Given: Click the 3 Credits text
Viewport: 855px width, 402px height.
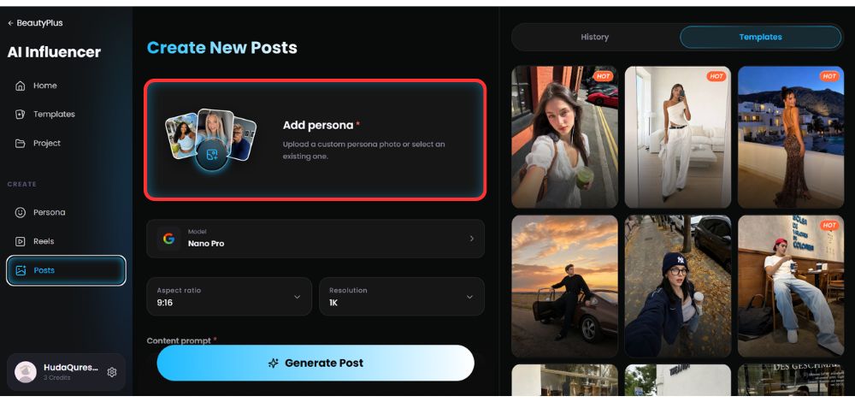Looking at the screenshot, I should 56,377.
